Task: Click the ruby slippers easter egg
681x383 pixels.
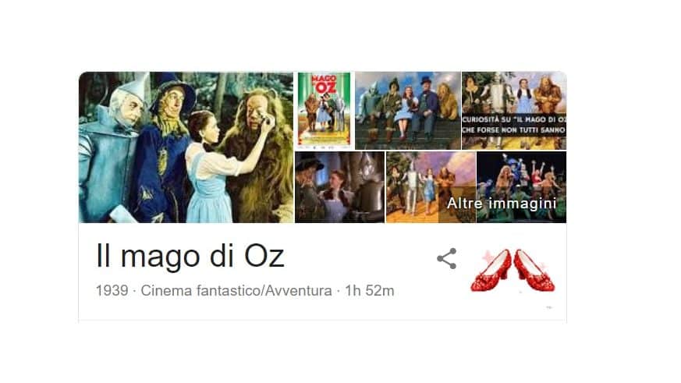Action: pyautogui.click(x=513, y=270)
